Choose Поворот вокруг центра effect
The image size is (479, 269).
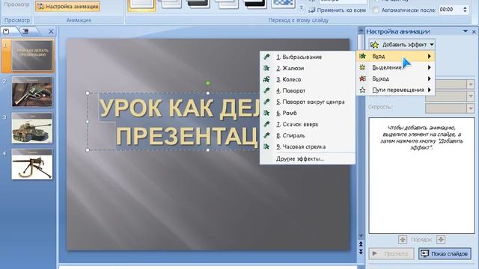point(308,102)
